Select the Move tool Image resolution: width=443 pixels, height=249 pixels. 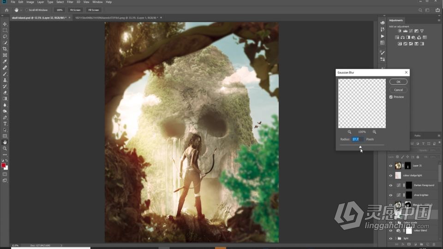(x=5, y=24)
